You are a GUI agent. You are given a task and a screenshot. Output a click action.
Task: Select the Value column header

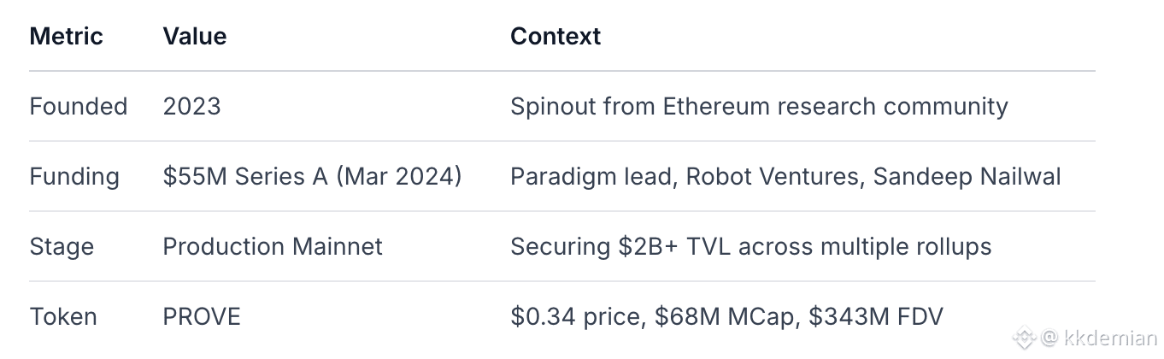[x=195, y=37]
